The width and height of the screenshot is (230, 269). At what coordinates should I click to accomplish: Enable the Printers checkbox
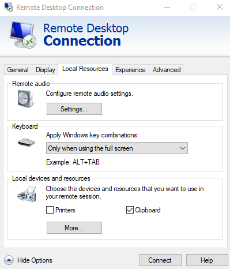pyautogui.click(x=50, y=210)
